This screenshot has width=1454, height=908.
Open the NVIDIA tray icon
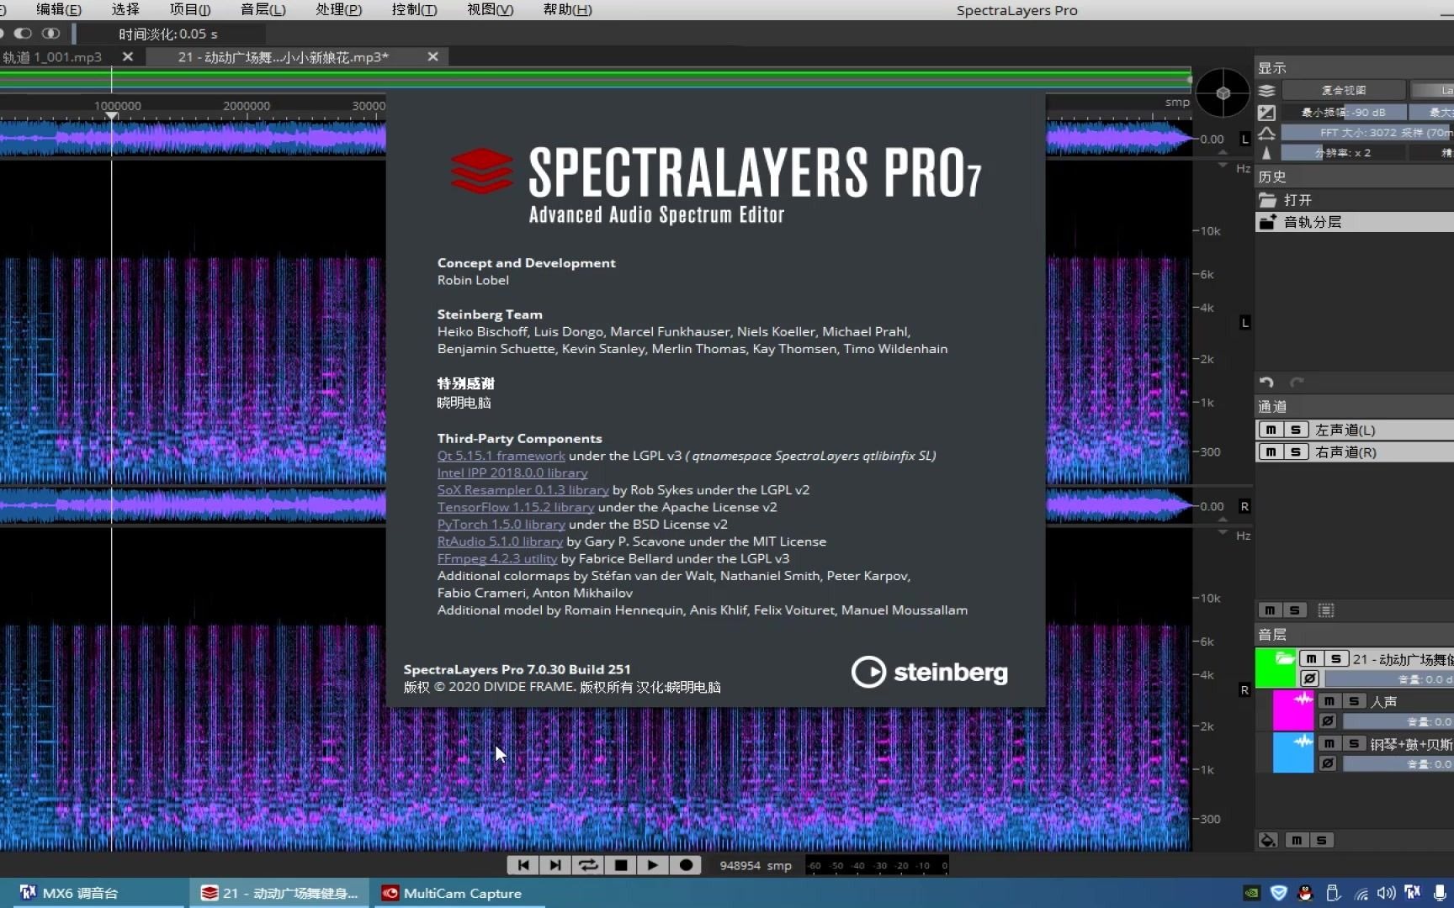(1251, 893)
